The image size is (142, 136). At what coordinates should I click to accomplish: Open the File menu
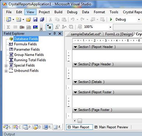(9, 12)
